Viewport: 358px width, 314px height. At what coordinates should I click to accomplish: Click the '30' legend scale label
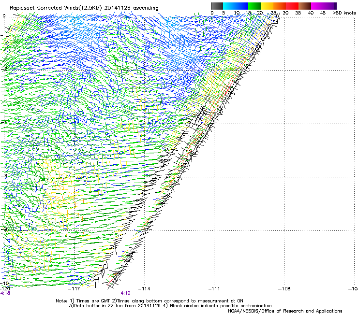pyautogui.click(x=285, y=13)
